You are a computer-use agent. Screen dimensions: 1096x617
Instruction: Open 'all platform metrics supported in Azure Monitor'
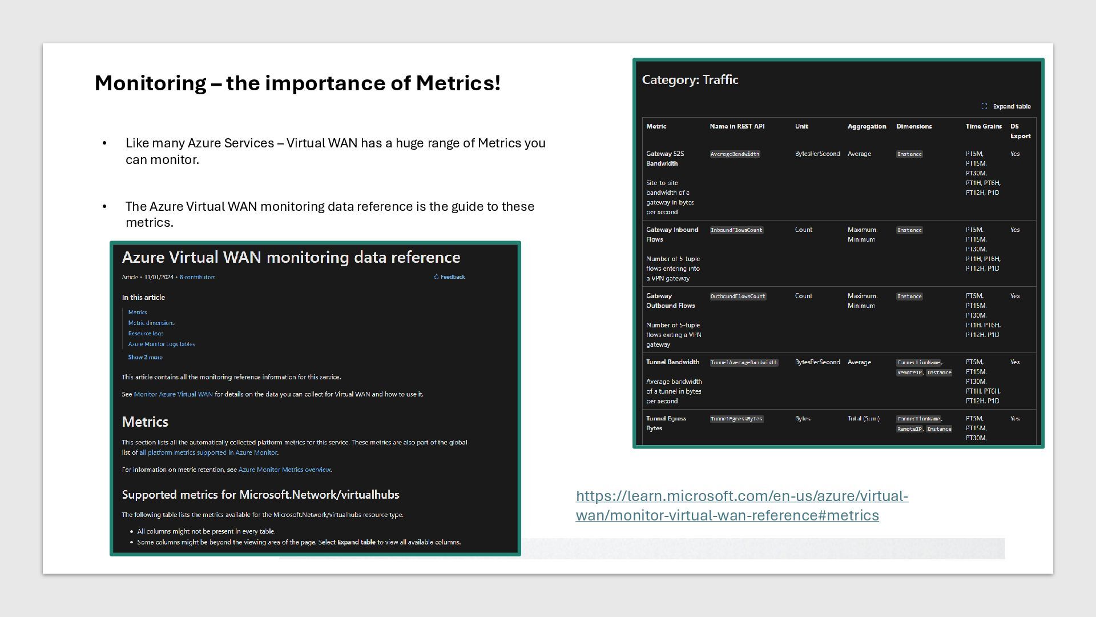[x=208, y=452]
